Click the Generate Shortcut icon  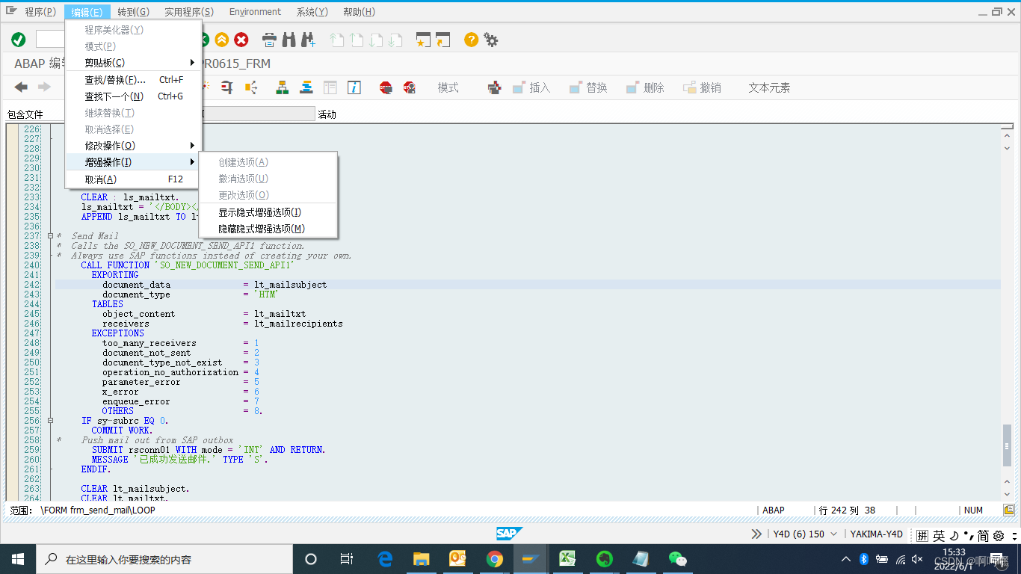443,40
